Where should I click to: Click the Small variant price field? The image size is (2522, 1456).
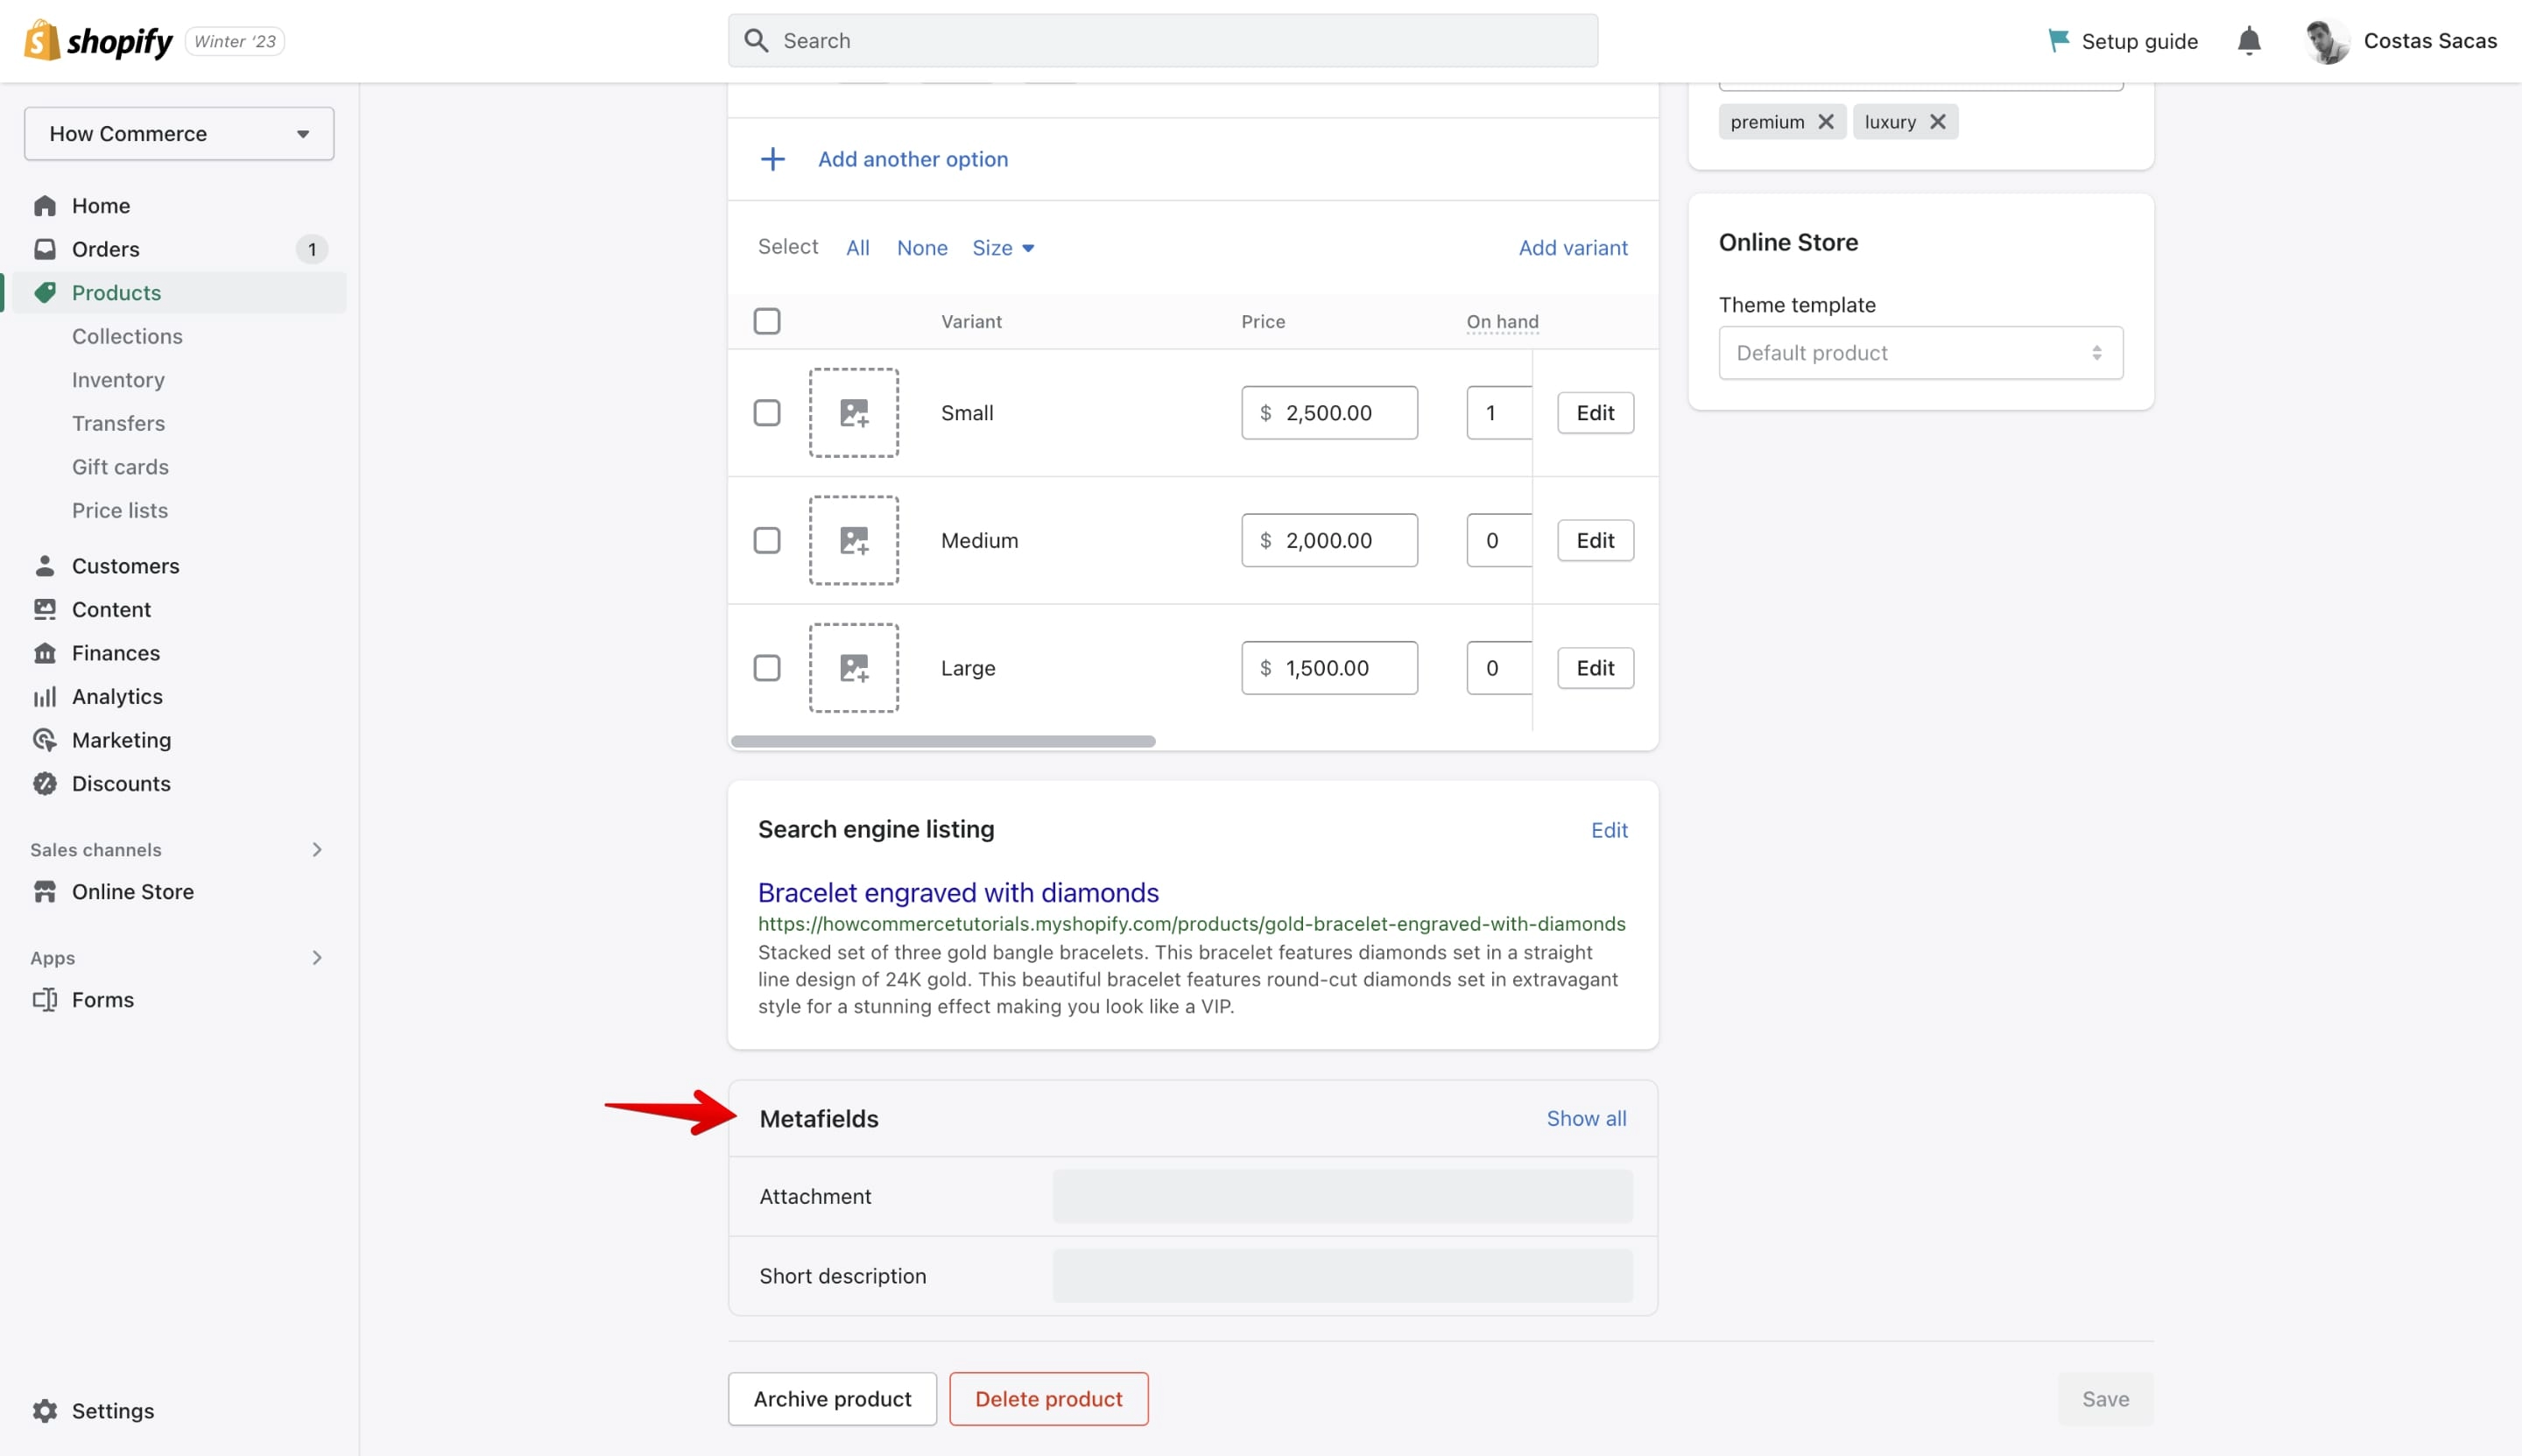click(x=1329, y=413)
